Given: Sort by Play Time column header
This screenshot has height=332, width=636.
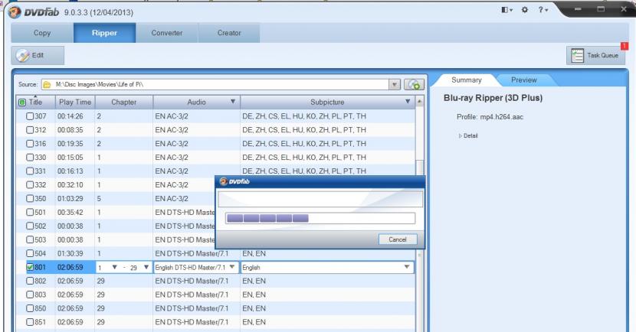Looking at the screenshot, I should pyautogui.click(x=75, y=102).
